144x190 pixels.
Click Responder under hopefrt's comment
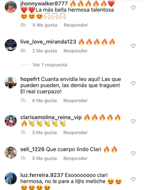[x=76, y=100]
